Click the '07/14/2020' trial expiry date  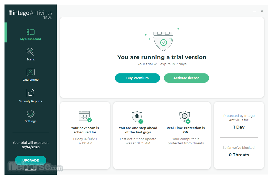tap(30, 147)
